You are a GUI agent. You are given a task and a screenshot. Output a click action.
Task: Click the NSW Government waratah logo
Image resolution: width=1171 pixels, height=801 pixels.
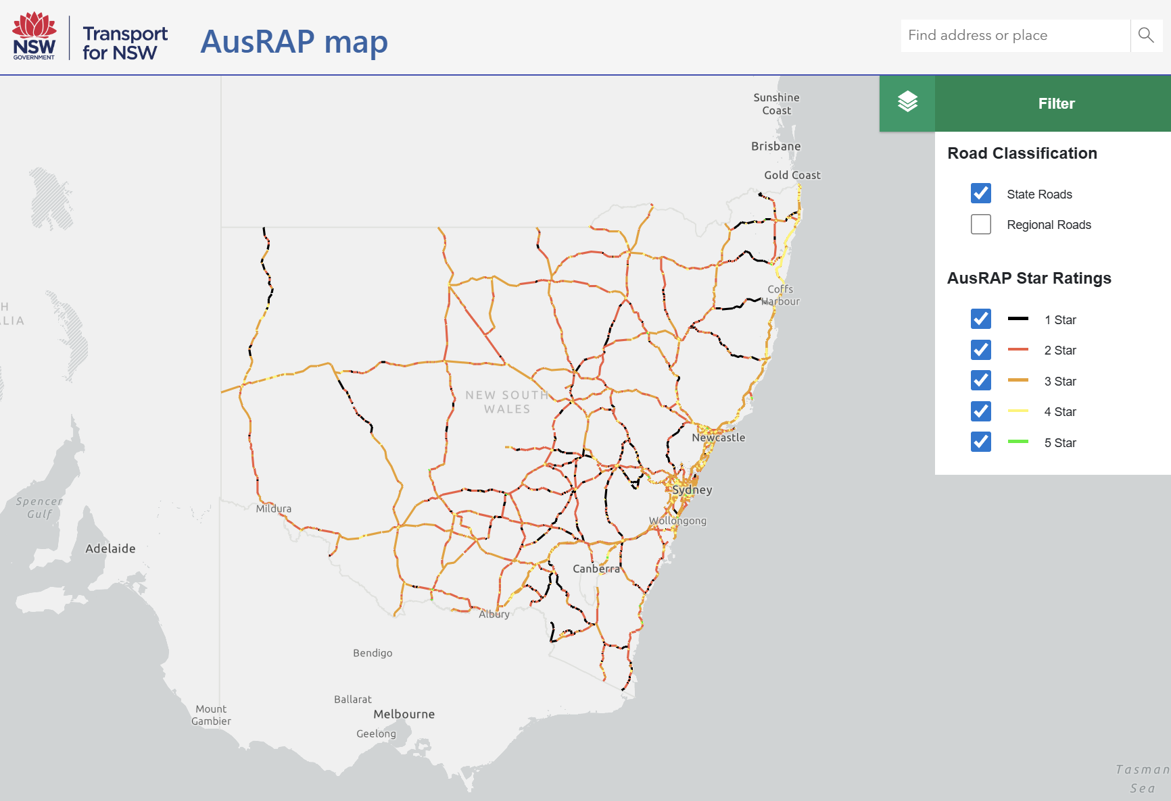point(34,36)
